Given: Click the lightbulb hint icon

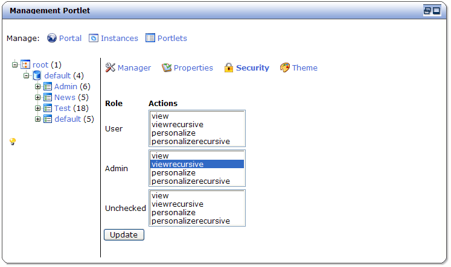Looking at the screenshot, I should click(x=12, y=142).
